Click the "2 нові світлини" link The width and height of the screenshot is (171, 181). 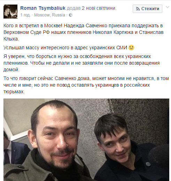pos(99,8)
